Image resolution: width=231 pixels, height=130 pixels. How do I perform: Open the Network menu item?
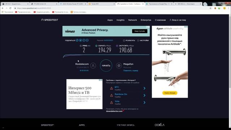click(x=132, y=20)
